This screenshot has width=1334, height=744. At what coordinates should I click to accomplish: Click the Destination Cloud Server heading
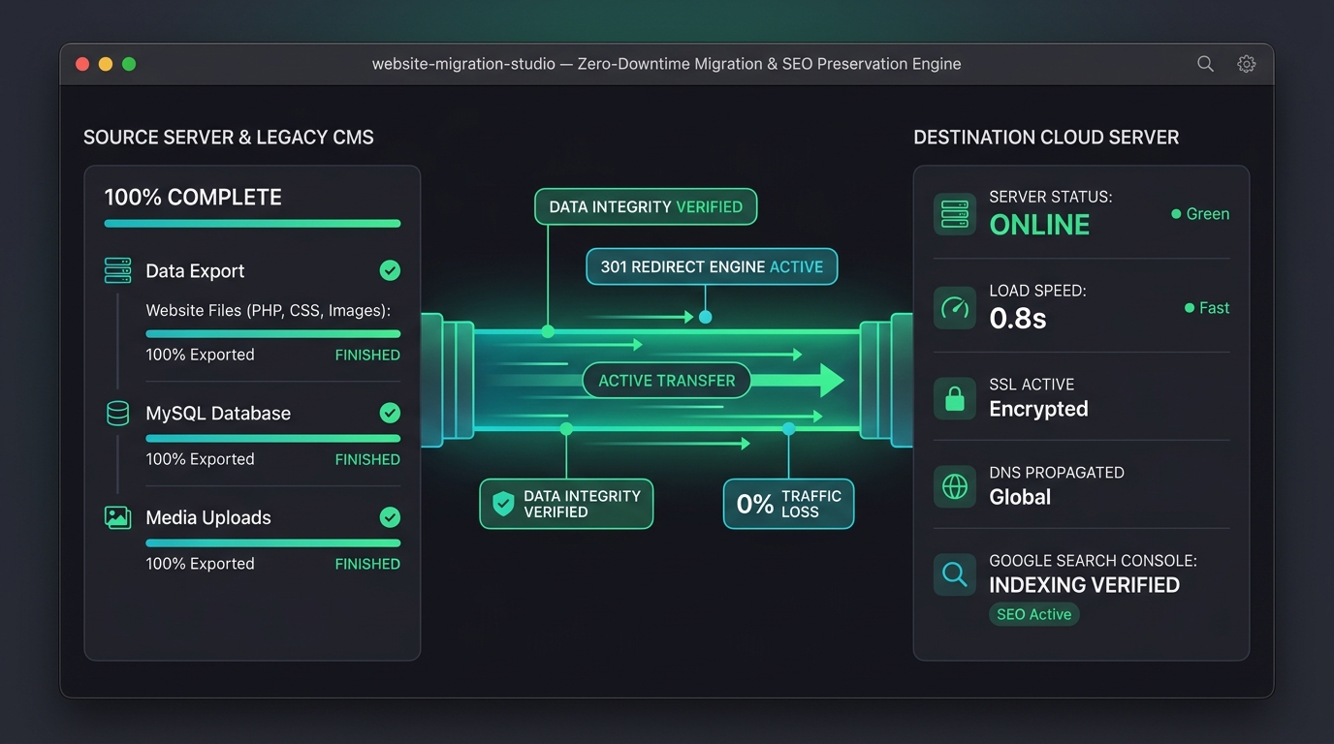pos(1046,138)
